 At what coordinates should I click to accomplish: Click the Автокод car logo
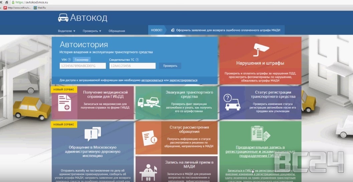pos(63,18)
